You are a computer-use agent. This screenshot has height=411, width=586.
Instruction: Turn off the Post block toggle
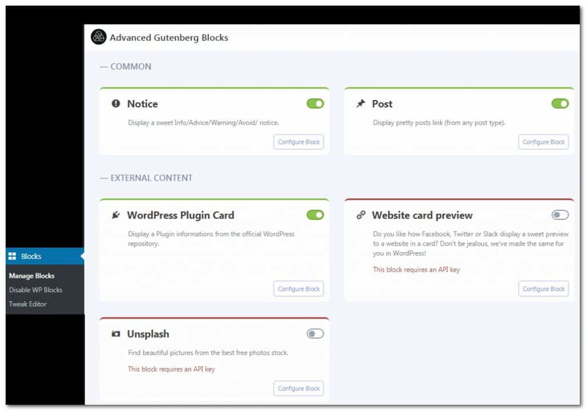(x=560, y=103)
